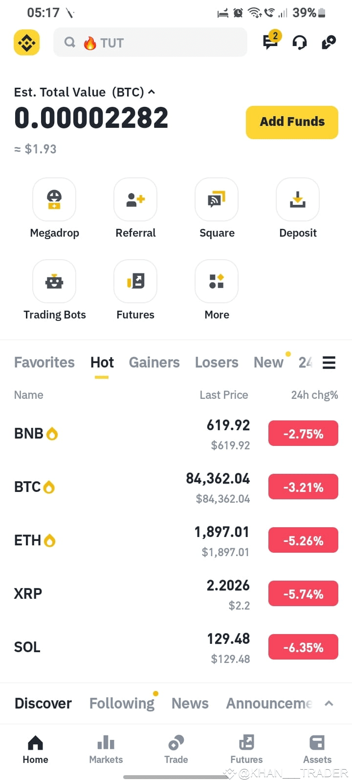This screenshot has width=352, height=784.
Task: Open Markets in bottom navigation
Action: [x=106, y=750]
